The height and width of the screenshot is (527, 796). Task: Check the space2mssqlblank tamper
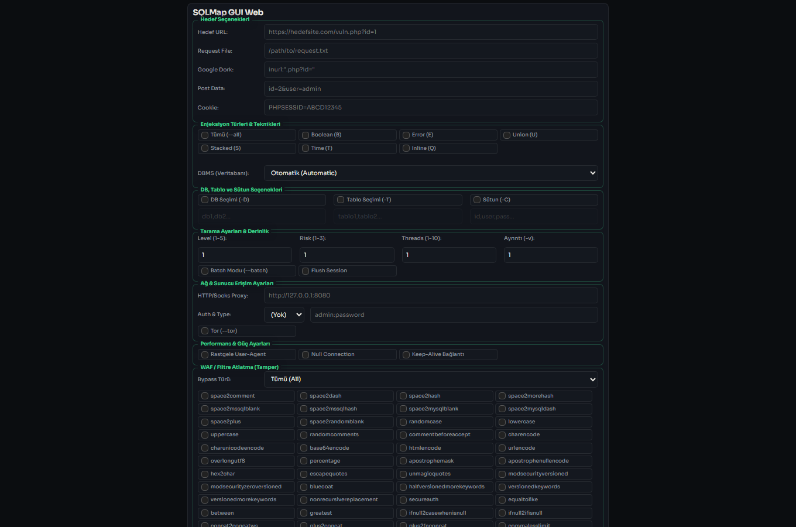coord(205,409)
